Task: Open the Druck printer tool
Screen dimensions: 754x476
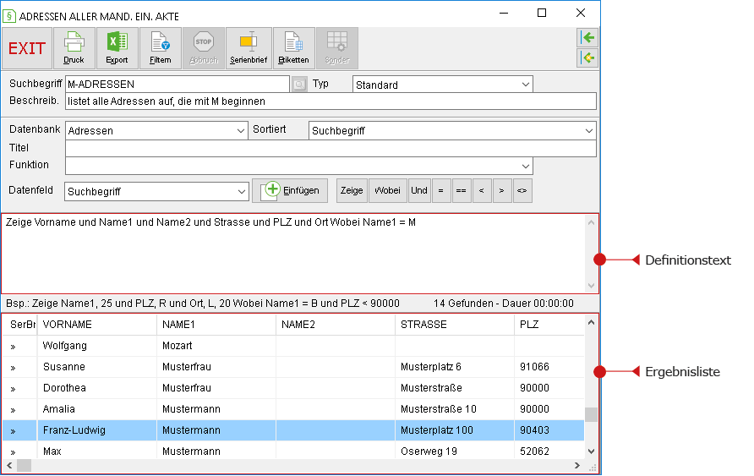Action: click(74, 48)
